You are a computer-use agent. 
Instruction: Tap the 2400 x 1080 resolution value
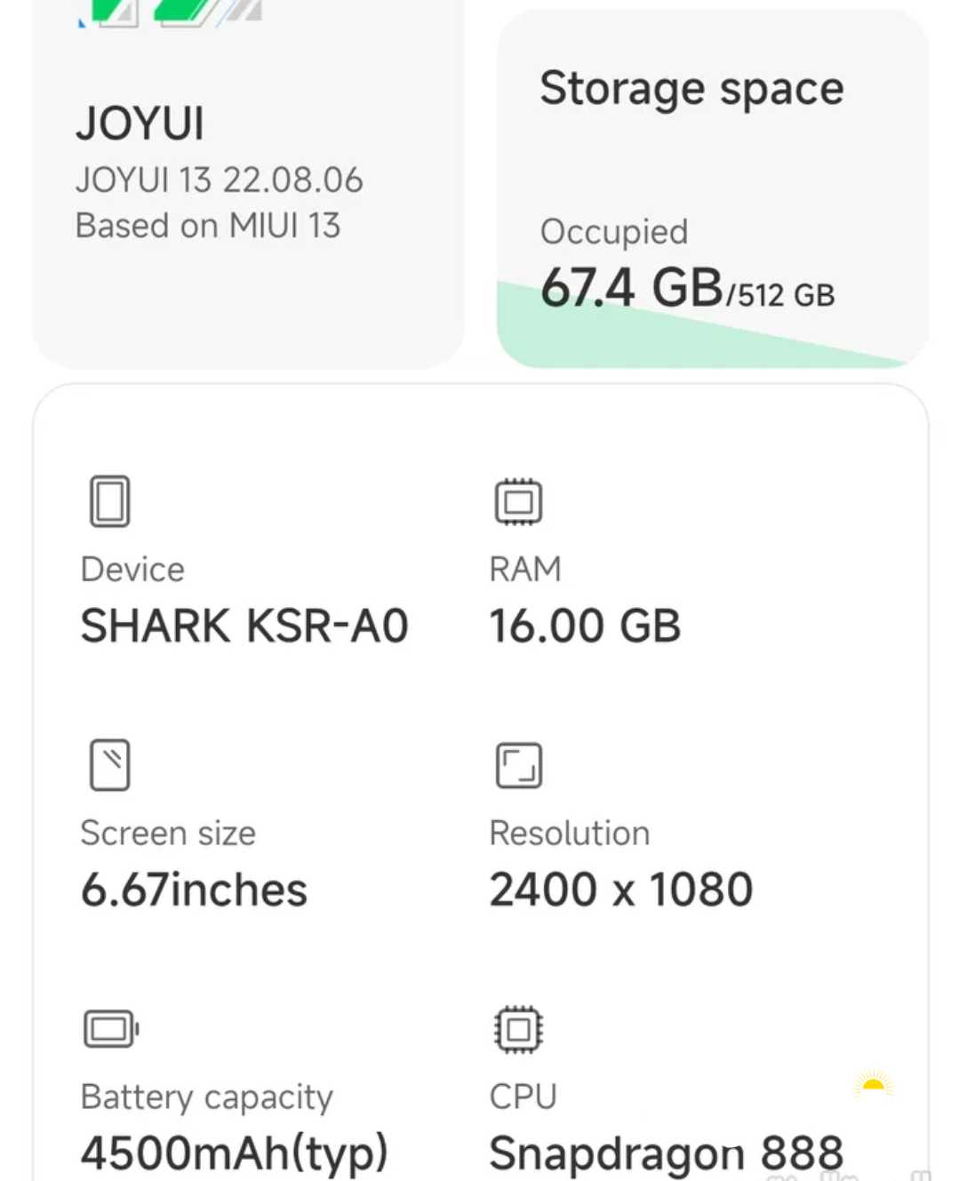tap(620, 890)
